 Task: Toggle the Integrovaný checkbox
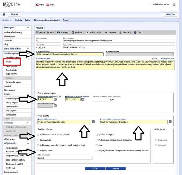pyautogui.click(x=156, y=140)
